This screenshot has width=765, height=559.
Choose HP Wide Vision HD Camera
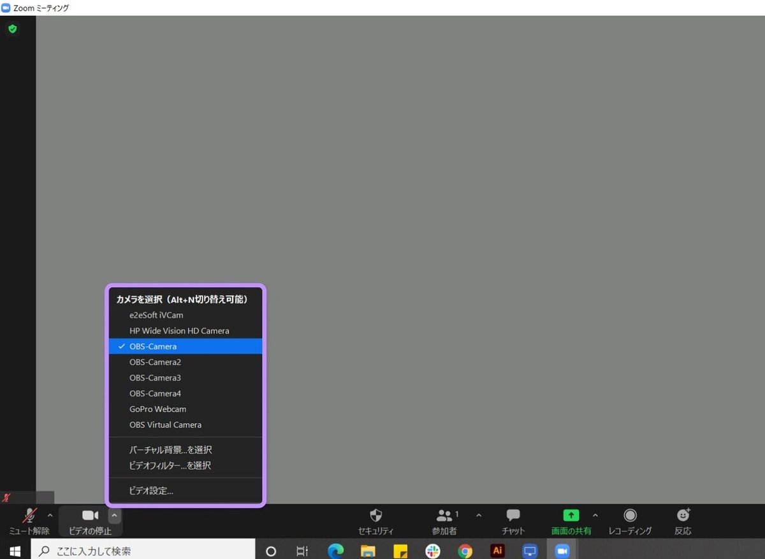186,331
